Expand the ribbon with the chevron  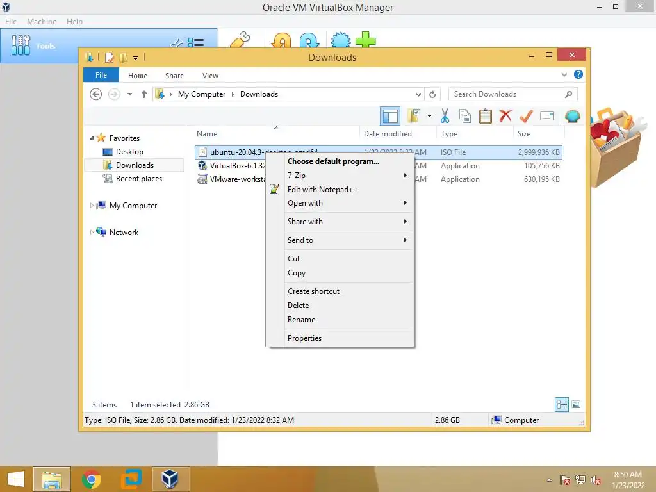click(564, 74)
